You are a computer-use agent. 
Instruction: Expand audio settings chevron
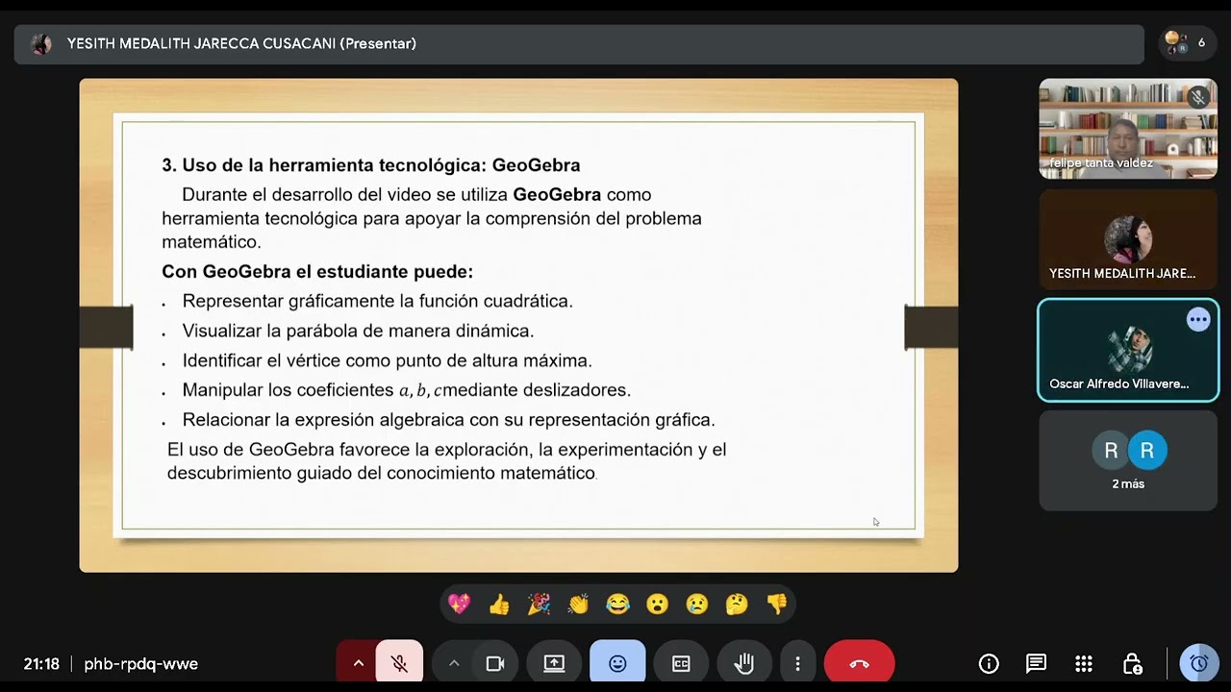tap(358, 663)
